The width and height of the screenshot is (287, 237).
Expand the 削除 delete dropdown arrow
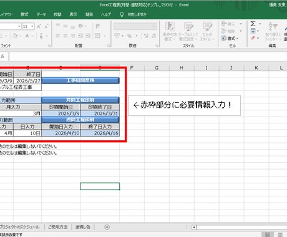pos(241,31)
